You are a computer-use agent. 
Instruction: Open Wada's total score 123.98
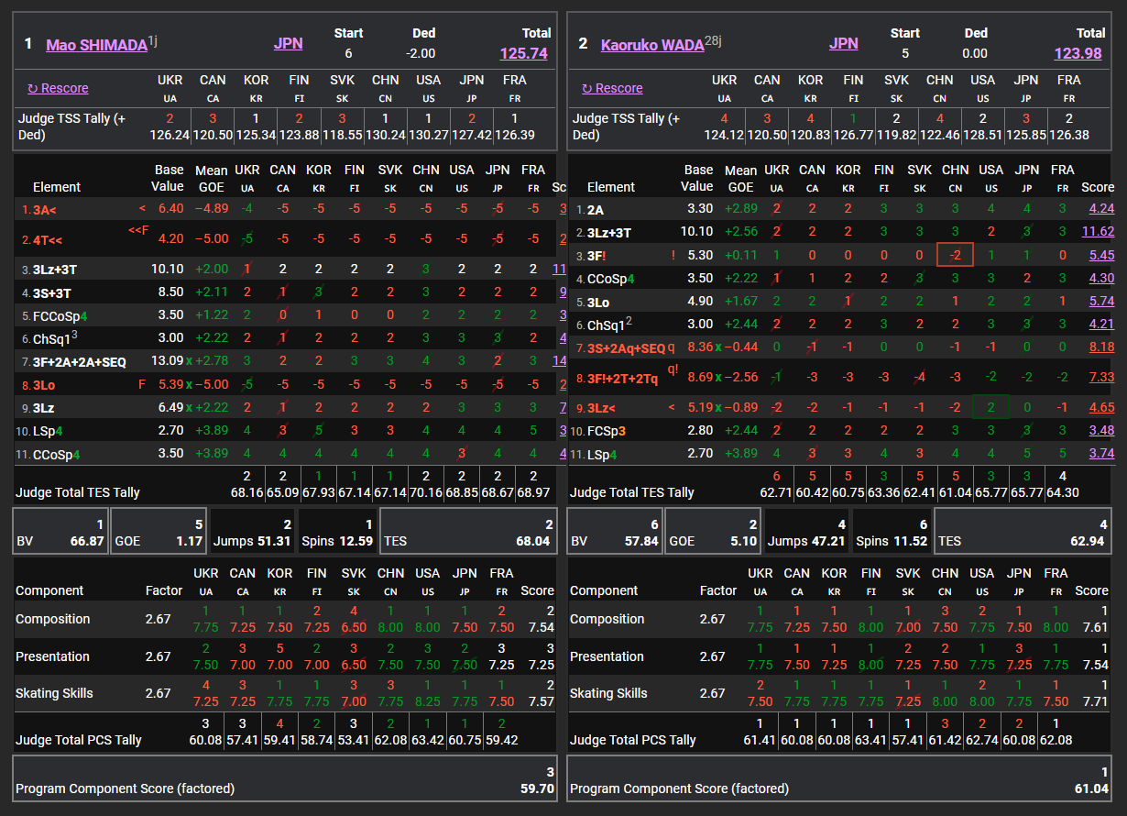coord(1078,53)
